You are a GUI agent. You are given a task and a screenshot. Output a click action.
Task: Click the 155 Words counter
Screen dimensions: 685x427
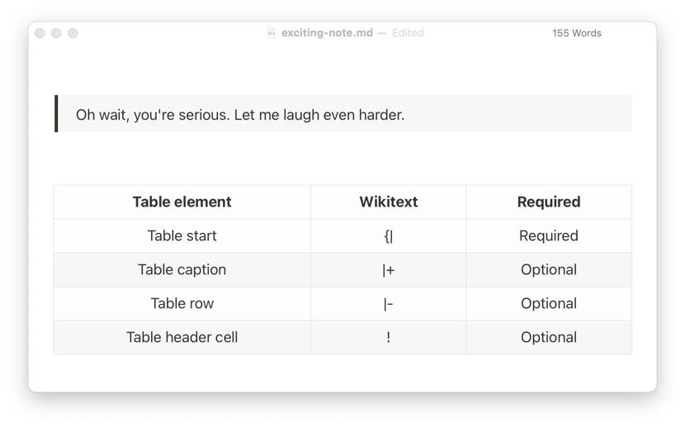[577, 33]
